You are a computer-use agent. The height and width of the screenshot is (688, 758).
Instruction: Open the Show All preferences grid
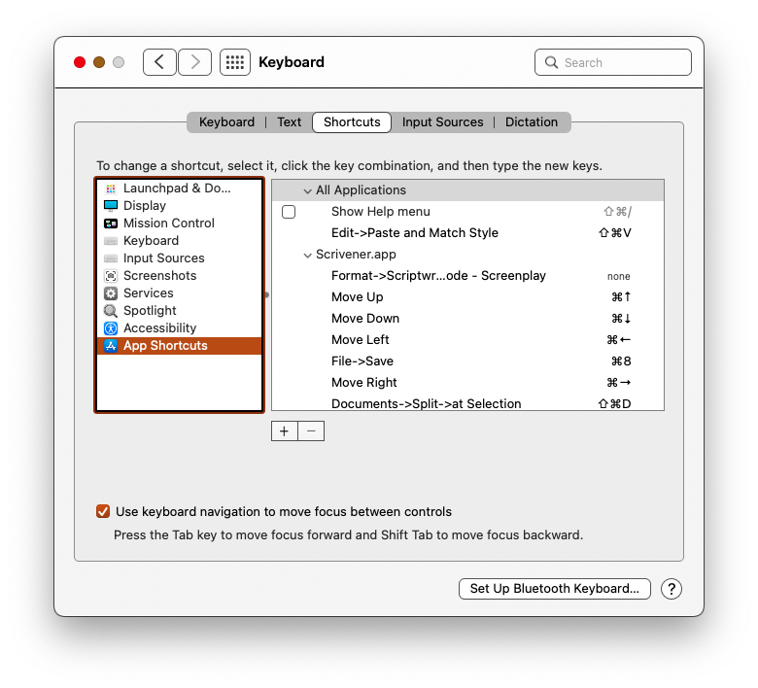[235, 62]
